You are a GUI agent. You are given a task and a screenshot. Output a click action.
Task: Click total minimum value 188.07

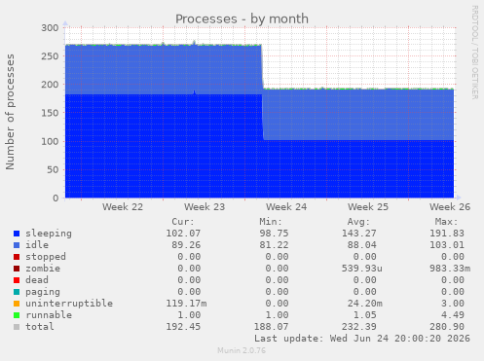click(271, 327)
